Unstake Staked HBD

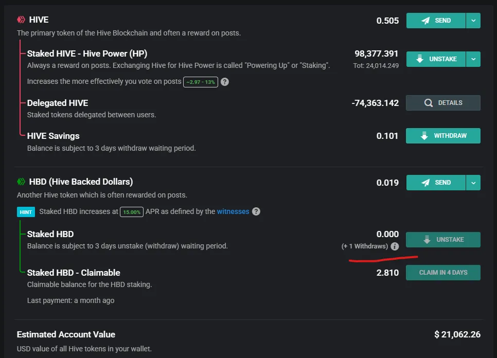pos(443,240)
